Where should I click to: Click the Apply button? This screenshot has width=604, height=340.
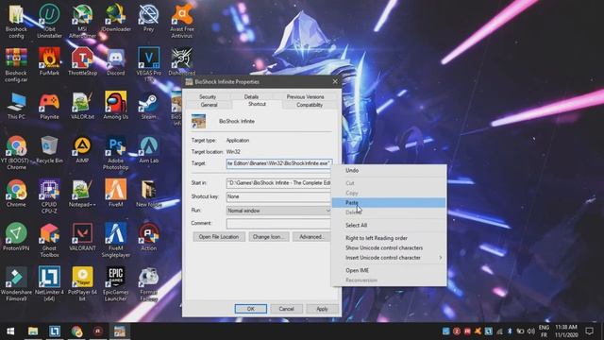coord(322,309)
